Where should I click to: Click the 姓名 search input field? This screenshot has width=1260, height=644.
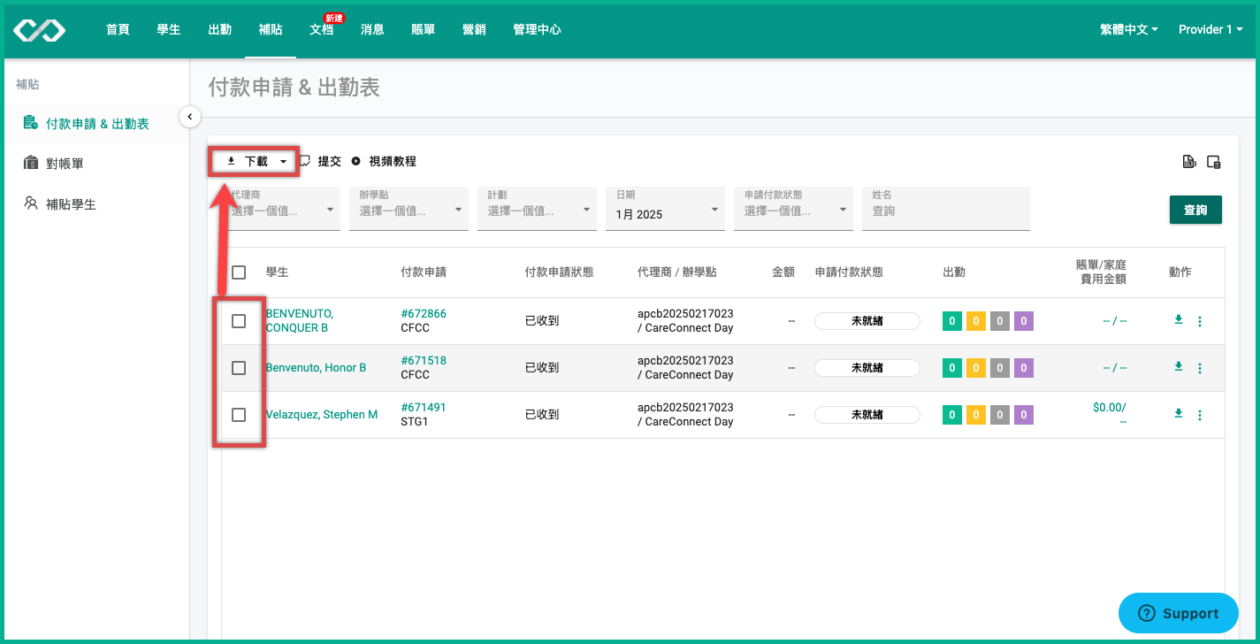(946, 209)
